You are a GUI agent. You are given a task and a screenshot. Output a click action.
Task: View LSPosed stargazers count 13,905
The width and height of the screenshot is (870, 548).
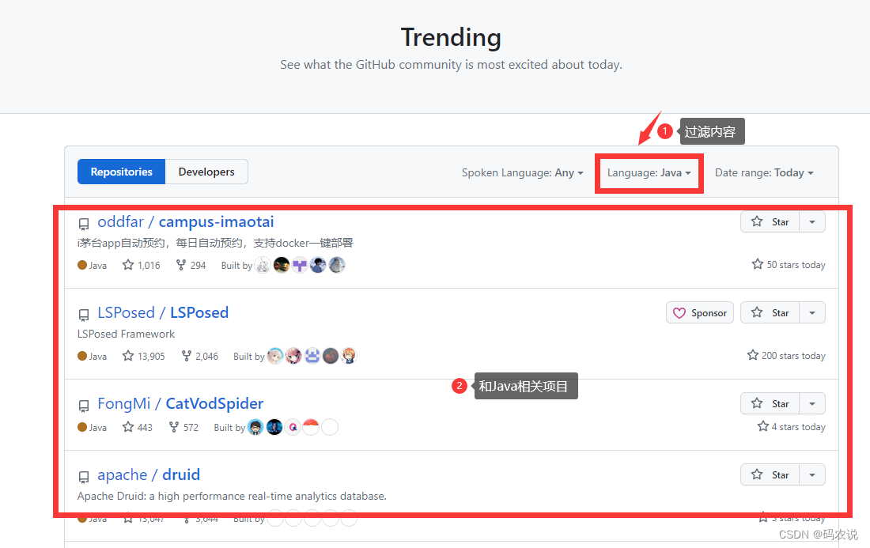pos(144,356)
